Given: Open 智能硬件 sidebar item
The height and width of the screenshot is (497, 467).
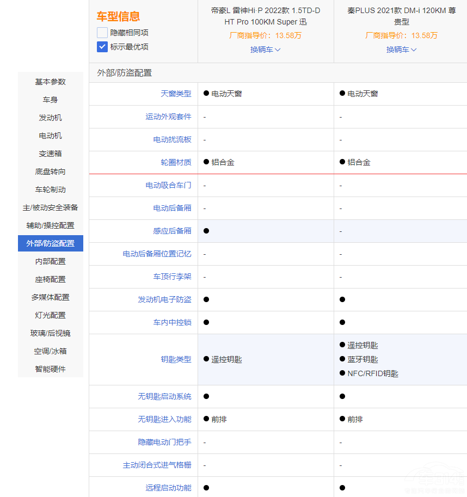Looking at the screenshot, I should (x=51, y=369).
